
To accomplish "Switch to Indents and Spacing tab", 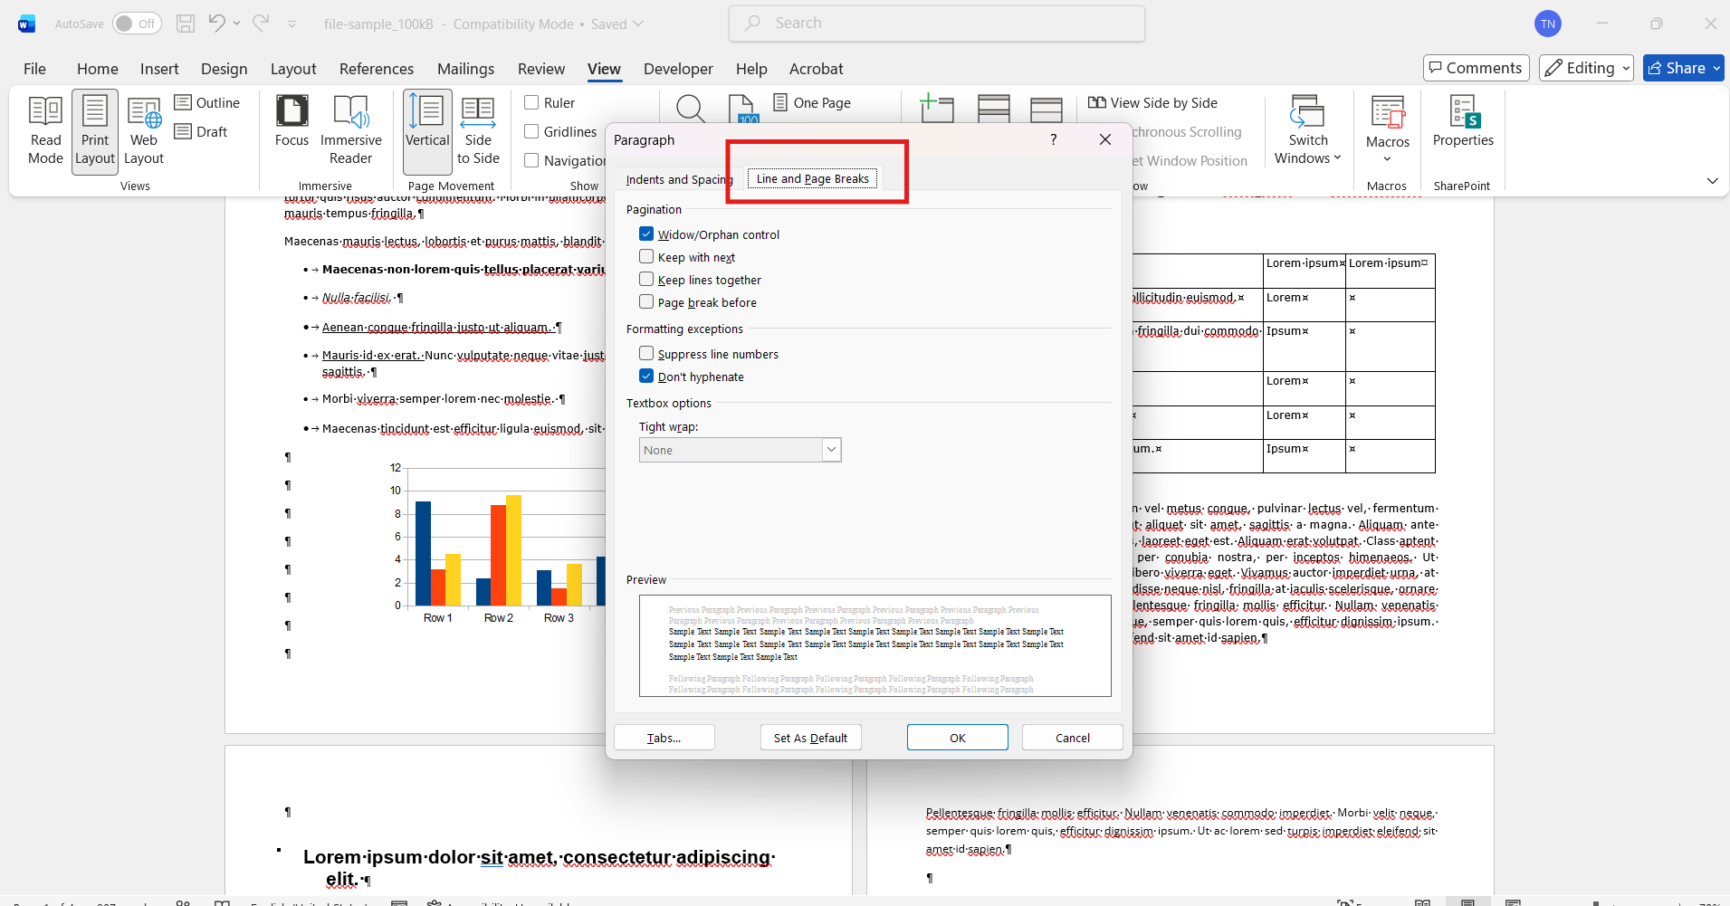I will click(680, 179).
